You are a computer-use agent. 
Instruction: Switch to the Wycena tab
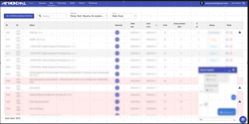[x=42, y=3]
